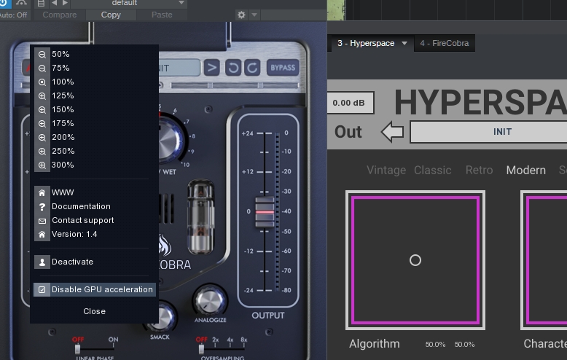567x360 pixels.
Task: Click the undo arrow icon in FireCobra
Action: point(233,68)
